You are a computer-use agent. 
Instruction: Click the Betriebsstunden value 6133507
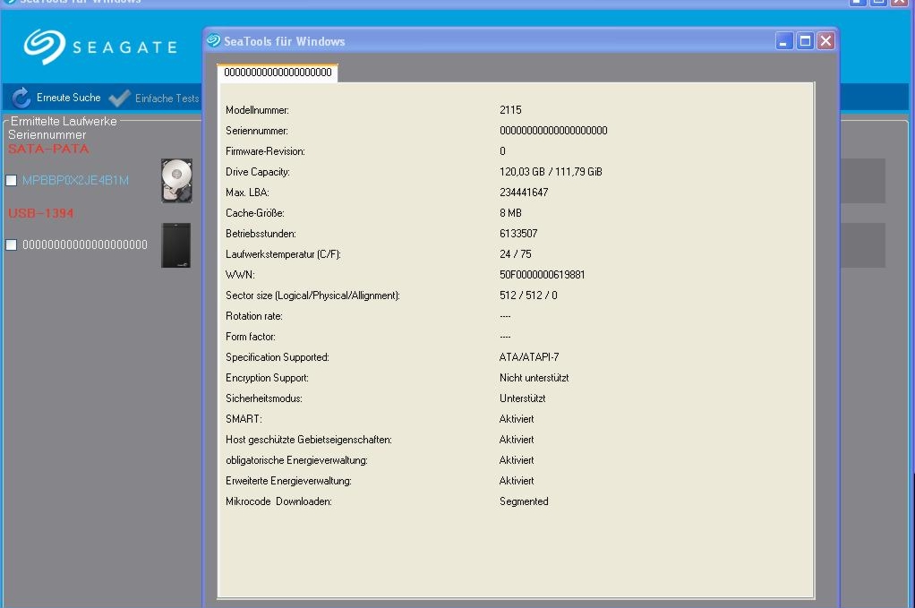[518, 234]
